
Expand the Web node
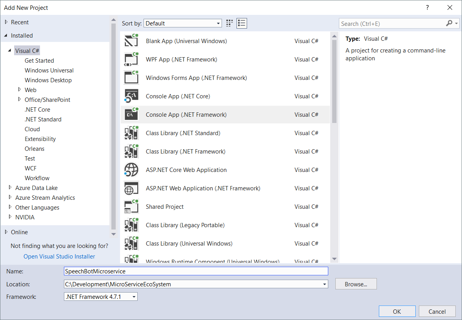point(20,89)
